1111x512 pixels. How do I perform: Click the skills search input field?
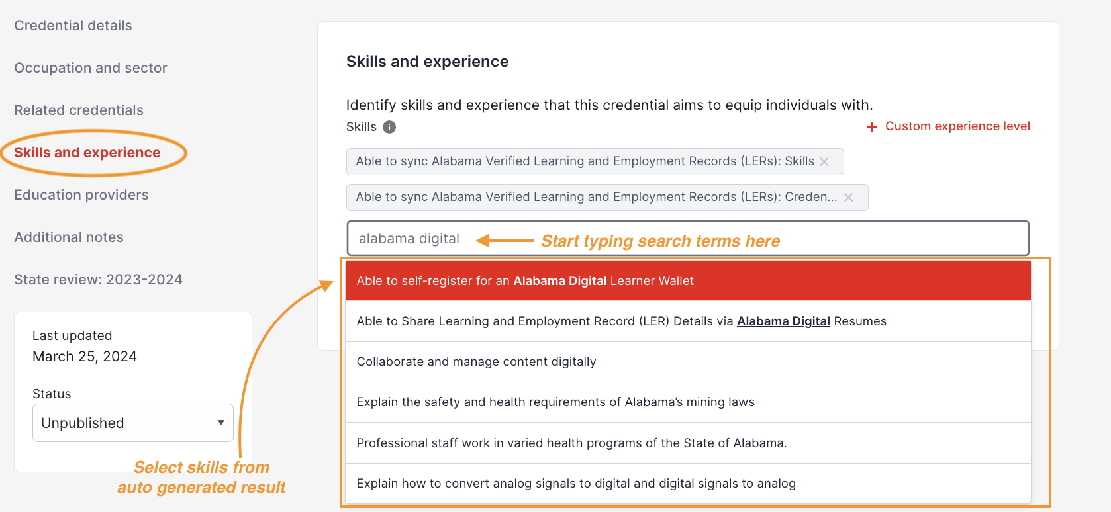pos(688,238)
